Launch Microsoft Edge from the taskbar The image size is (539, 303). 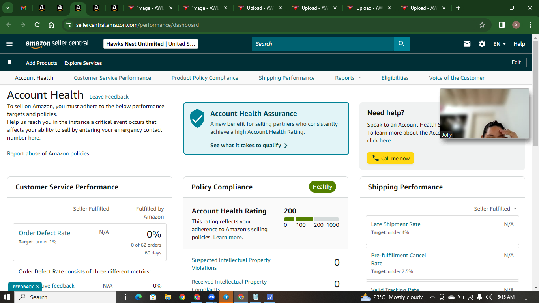click(x=138, y=297)
